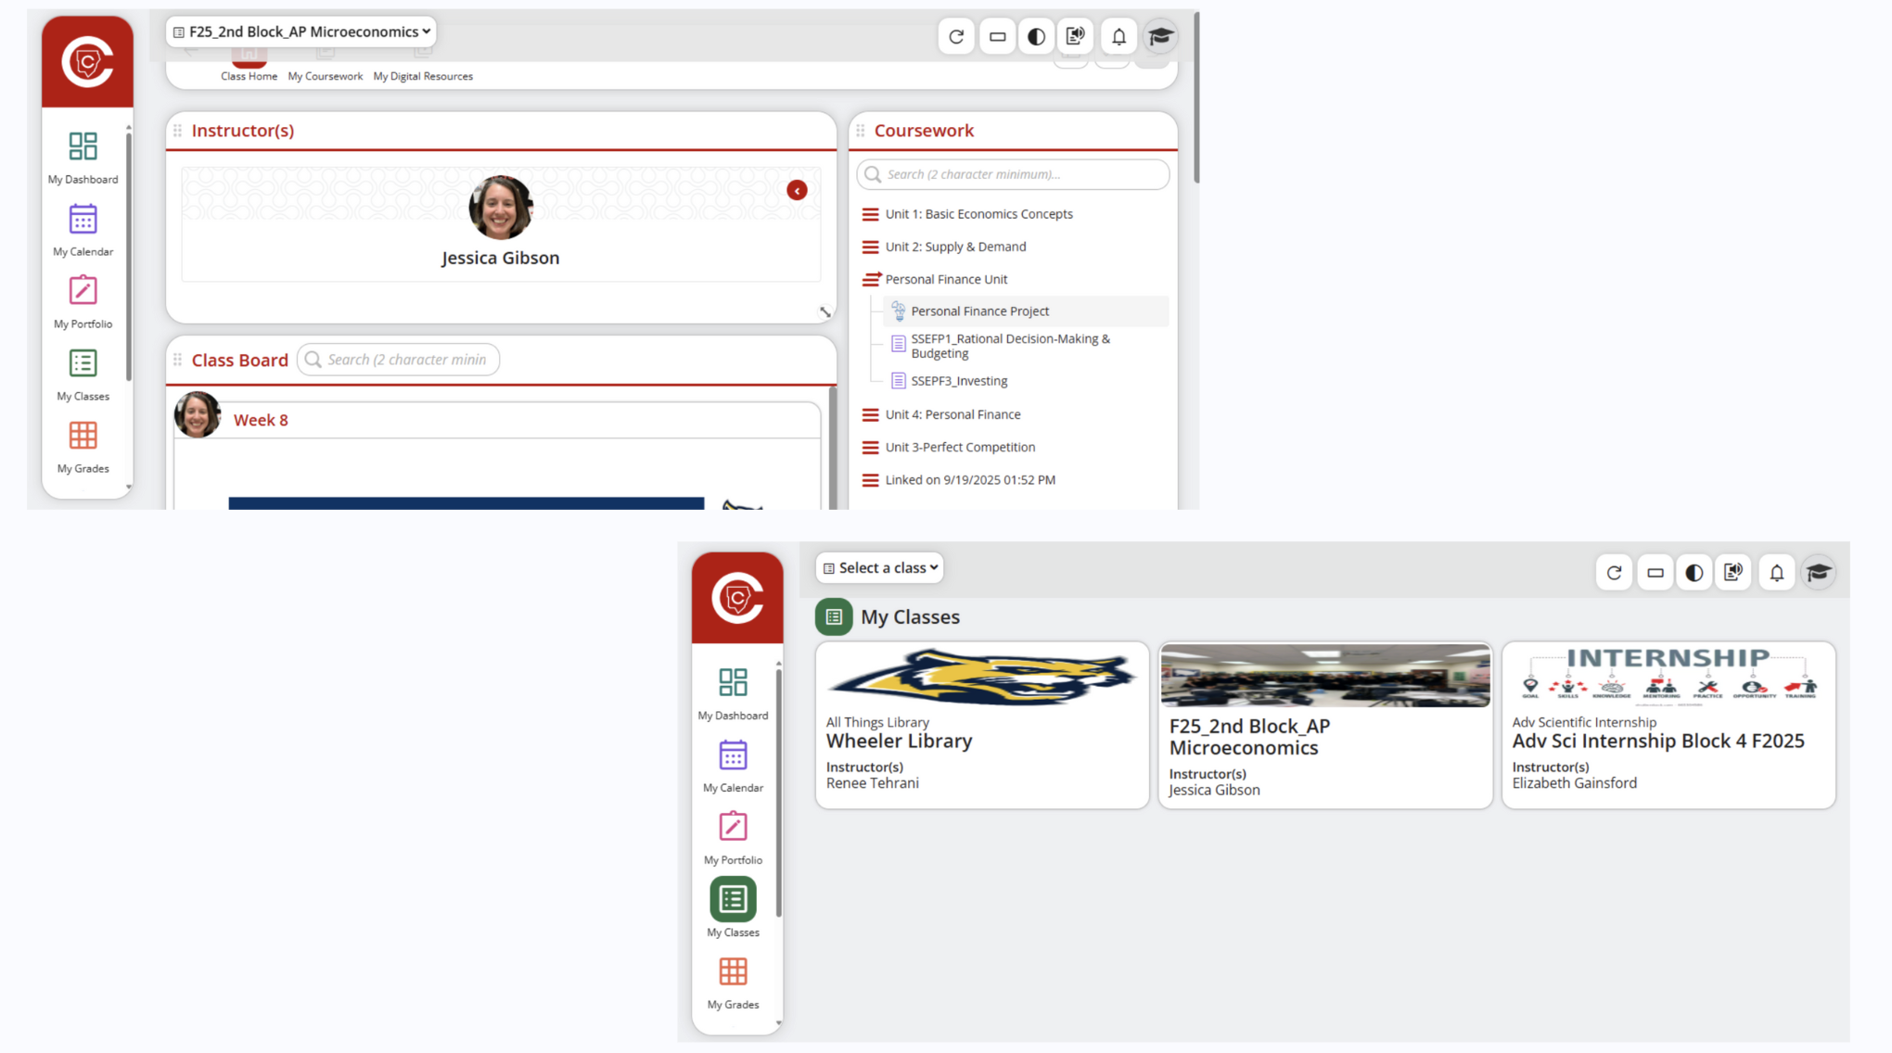This screenshot has height=1053, width=1892.
Task: Switch to My Coursework tab
Action: pyautogui.click(x=325, y=76)
